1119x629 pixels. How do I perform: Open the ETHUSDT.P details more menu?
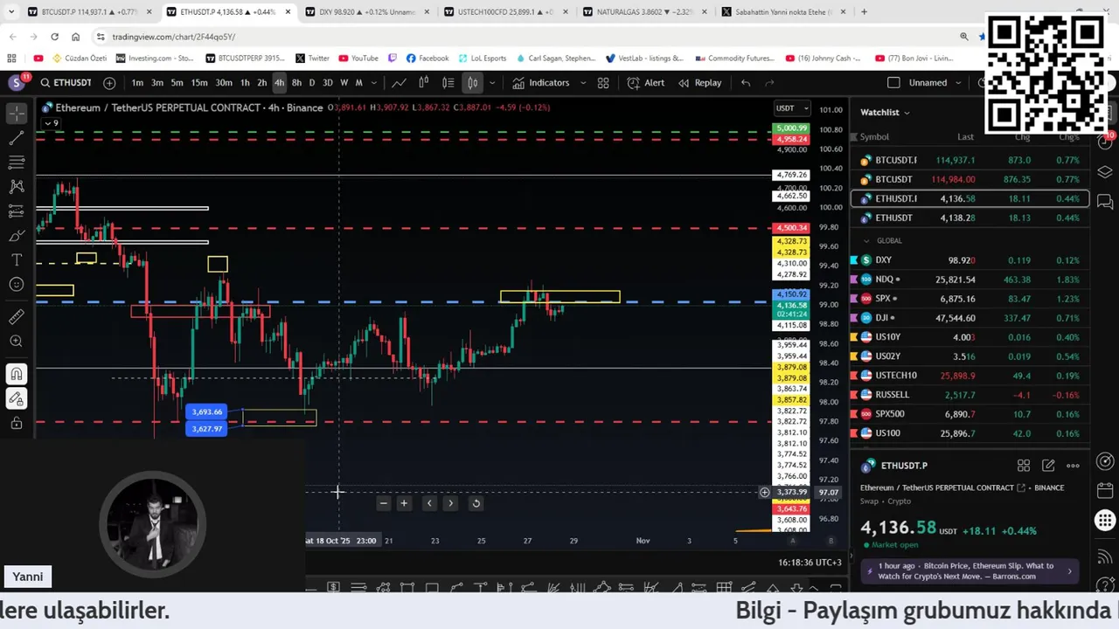(x=1073, y=466)
